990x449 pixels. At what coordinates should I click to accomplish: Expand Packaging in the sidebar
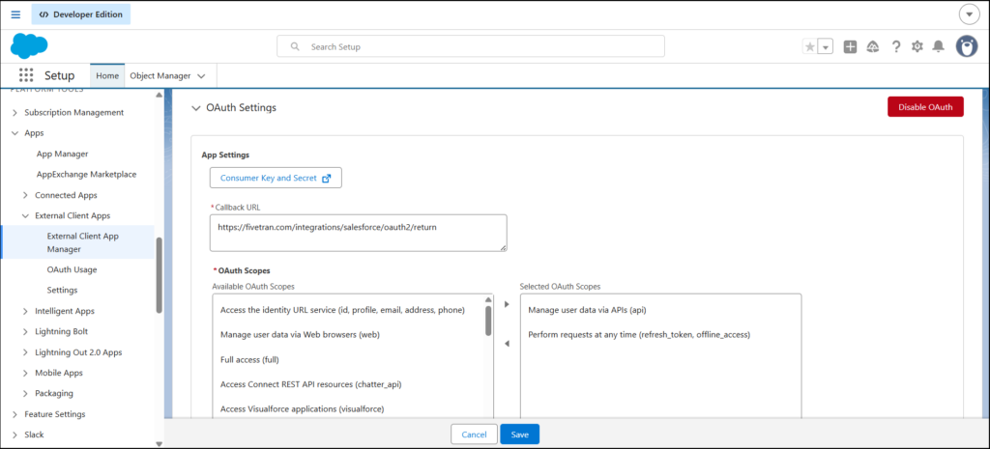pos(25,394)
